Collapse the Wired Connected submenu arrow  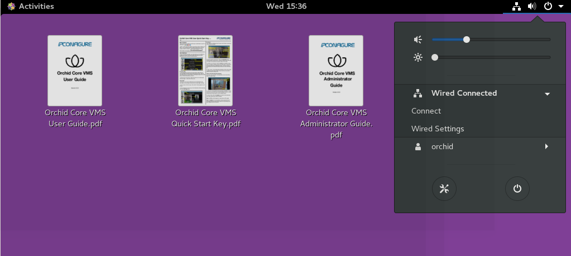(x=547, y=94)
